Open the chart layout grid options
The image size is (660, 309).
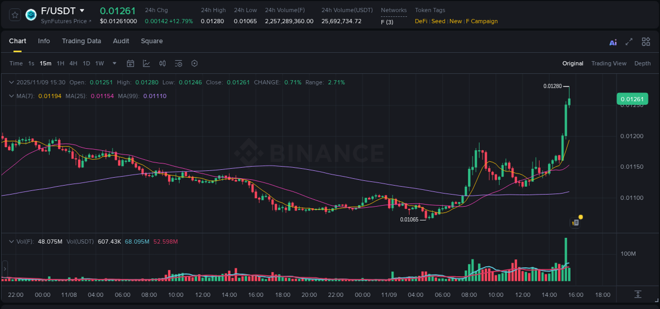(x=646, y=41)
